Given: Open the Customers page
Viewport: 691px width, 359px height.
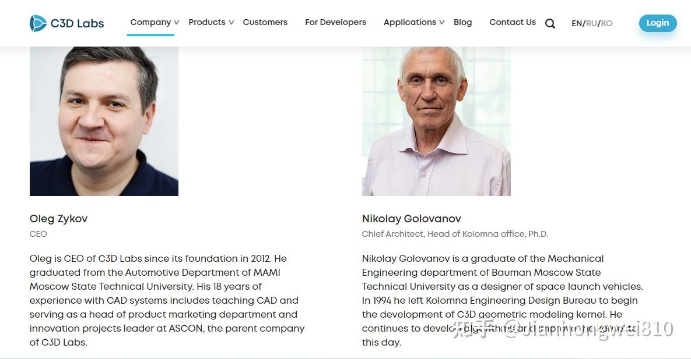Looking at the screenshot, I should click(265, 22).
